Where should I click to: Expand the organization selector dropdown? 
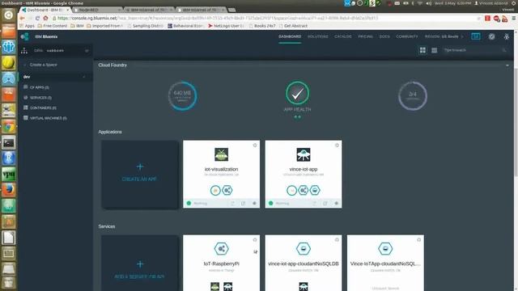(x=87, y=50)
